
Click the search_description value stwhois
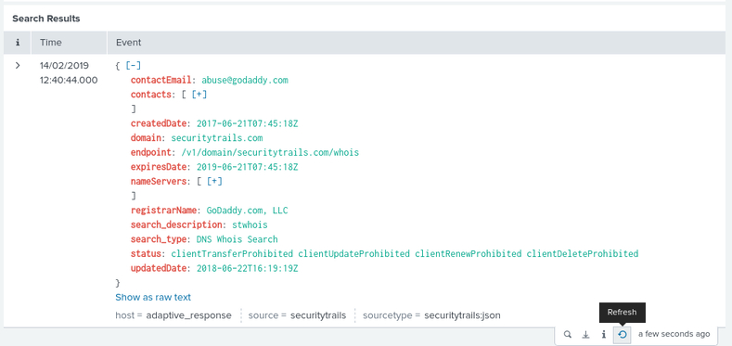(250, 224)
